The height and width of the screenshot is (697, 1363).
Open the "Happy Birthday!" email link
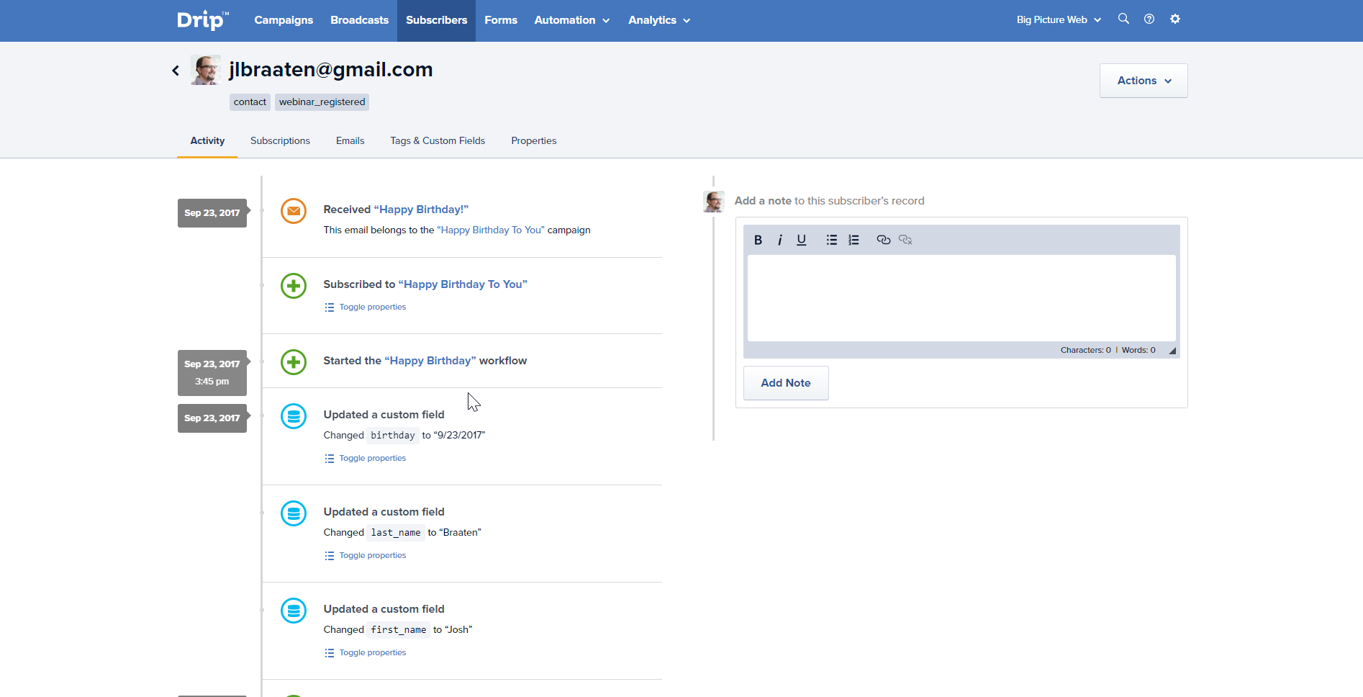pos(421,210)
